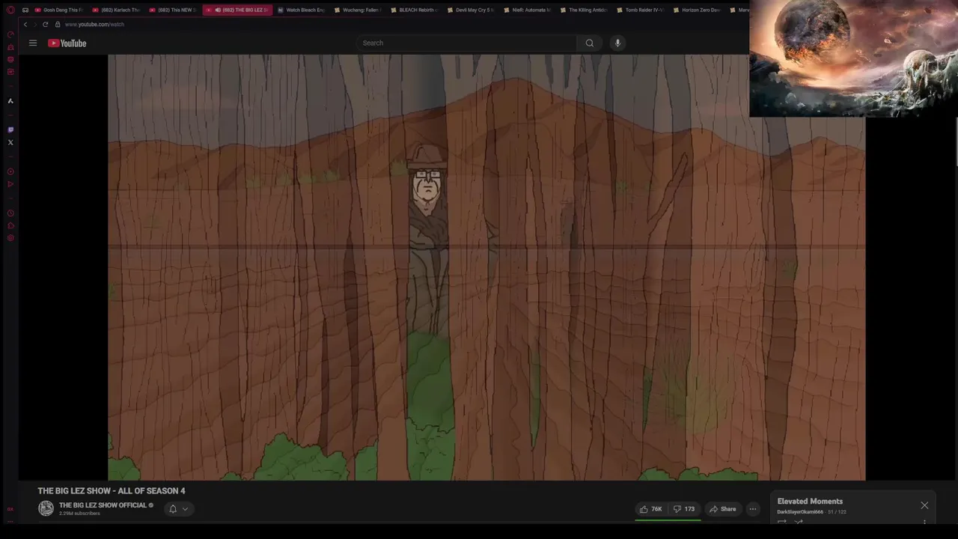
Task: Open the YouTube guide hamburger menu
Action: (33, 43)
